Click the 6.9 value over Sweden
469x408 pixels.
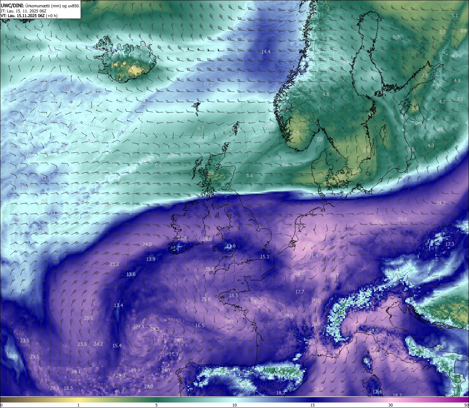pyautogui.click(x=396, y=37)
